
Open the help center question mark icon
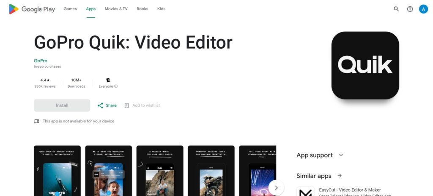tap(410, 9)
